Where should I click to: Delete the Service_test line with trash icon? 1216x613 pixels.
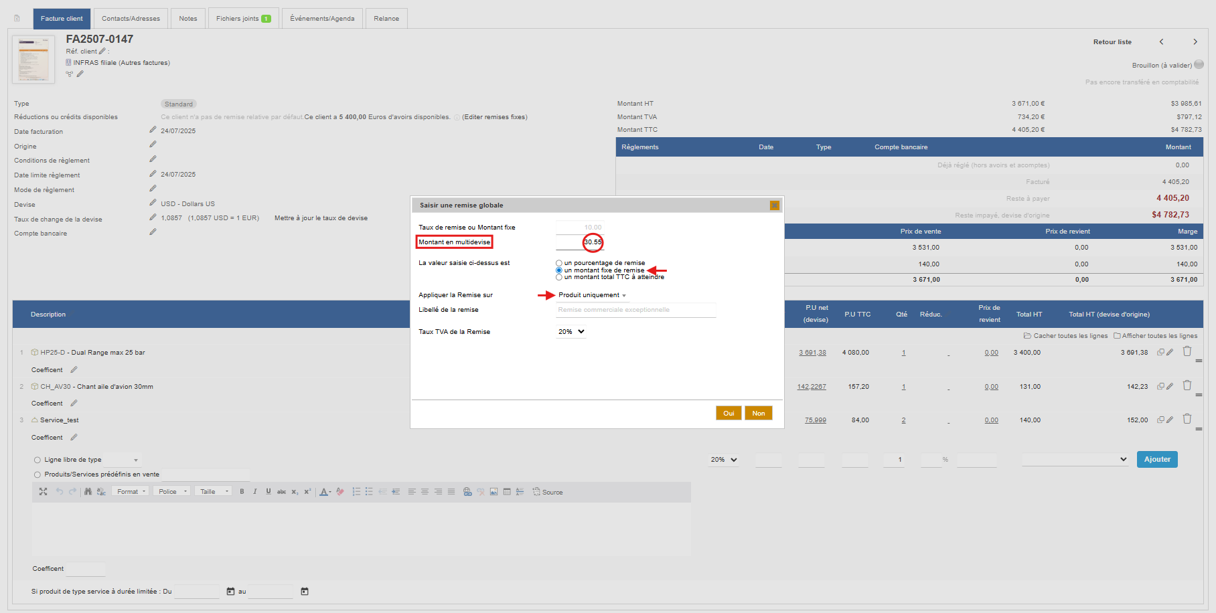point(1187,419)
